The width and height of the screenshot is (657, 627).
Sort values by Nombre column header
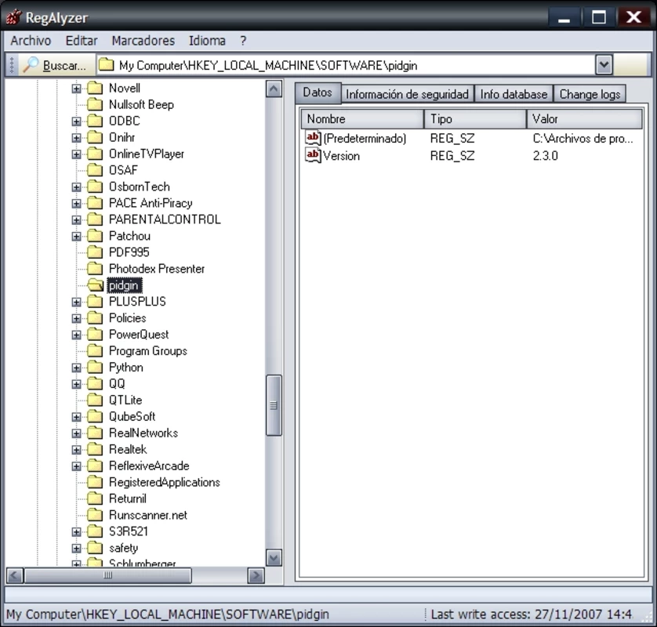pos(362,119)
